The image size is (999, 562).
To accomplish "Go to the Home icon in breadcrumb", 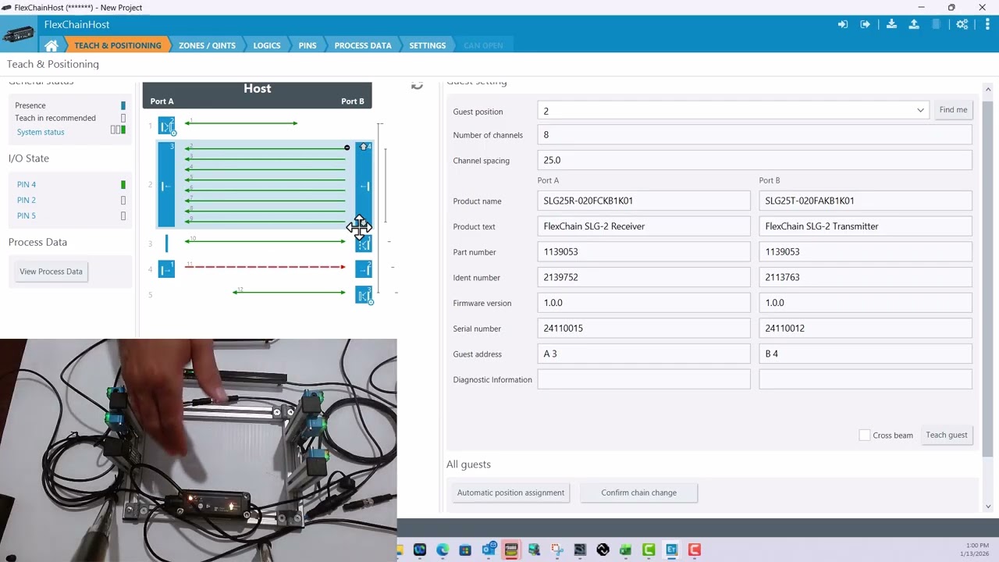I will click(x=52, y=45).
